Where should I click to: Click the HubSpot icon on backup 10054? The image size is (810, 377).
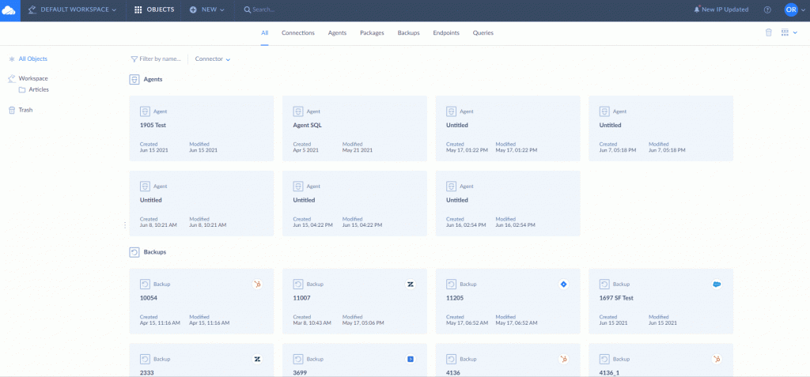point(257,284)
